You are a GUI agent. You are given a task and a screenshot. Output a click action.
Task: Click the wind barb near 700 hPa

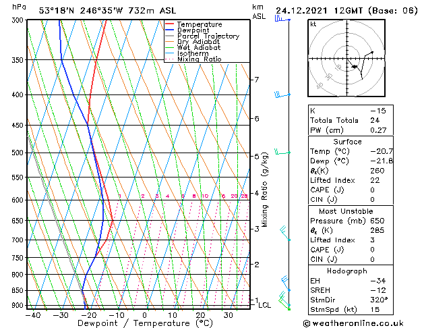(284, 234)
